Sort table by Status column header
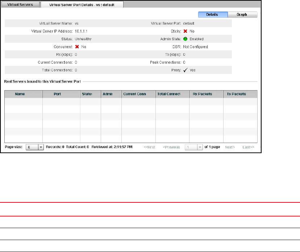Screen dimensions: 300x252 click(x=87, y=94)
